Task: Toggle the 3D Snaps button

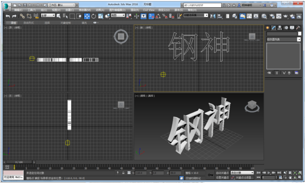Action: tap(151, 16)
